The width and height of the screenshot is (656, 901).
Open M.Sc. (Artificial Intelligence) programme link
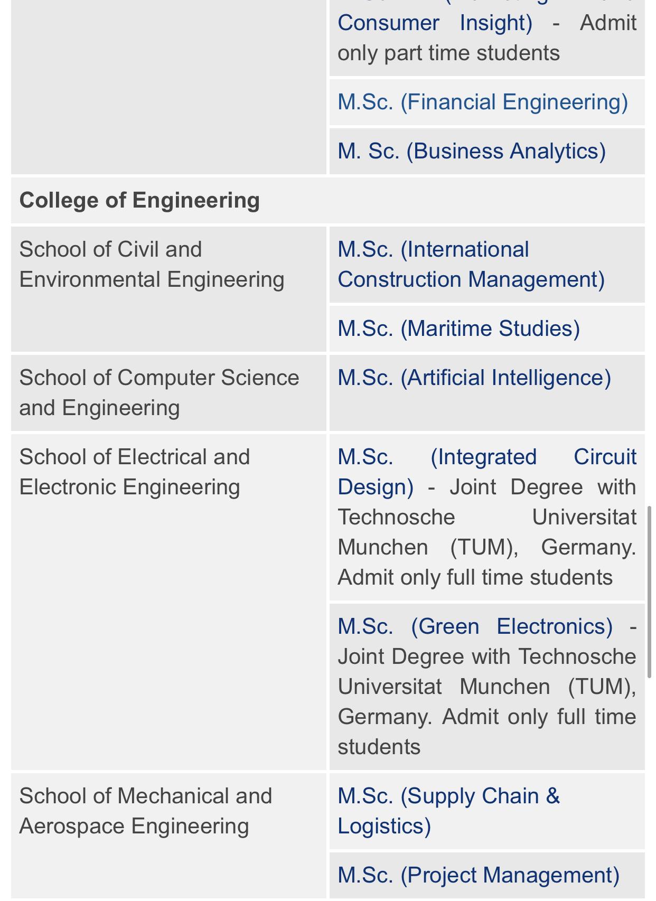pos(474,378)
